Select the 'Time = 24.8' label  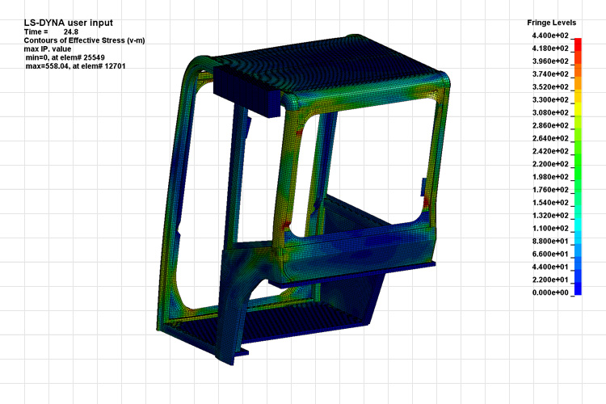[51, 32]
